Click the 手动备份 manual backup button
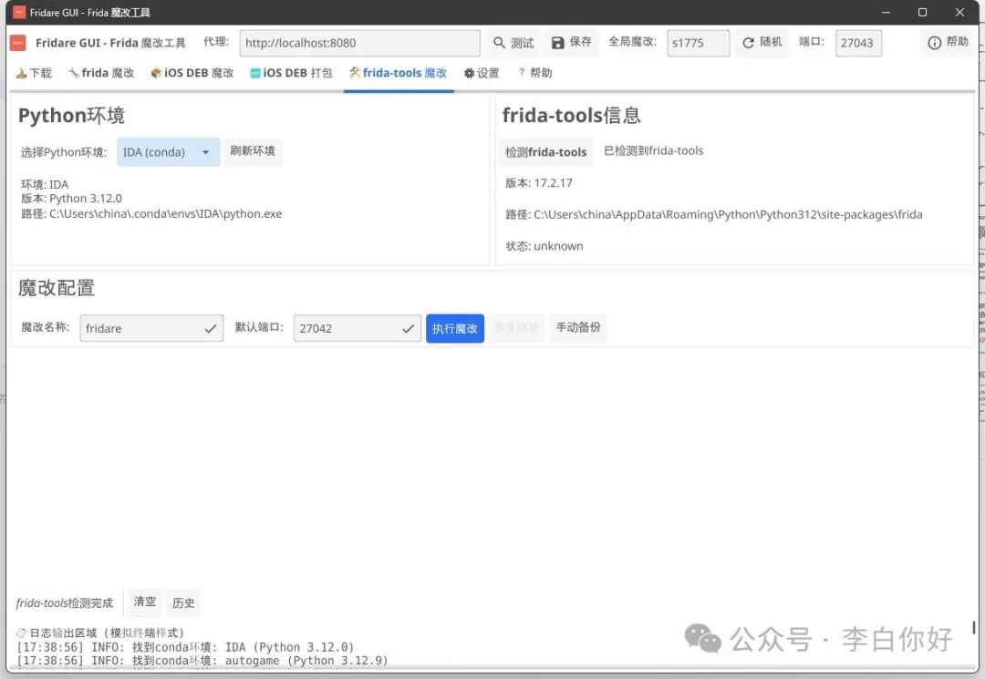This screenshot has height=679, width=985. coord(578,327)
